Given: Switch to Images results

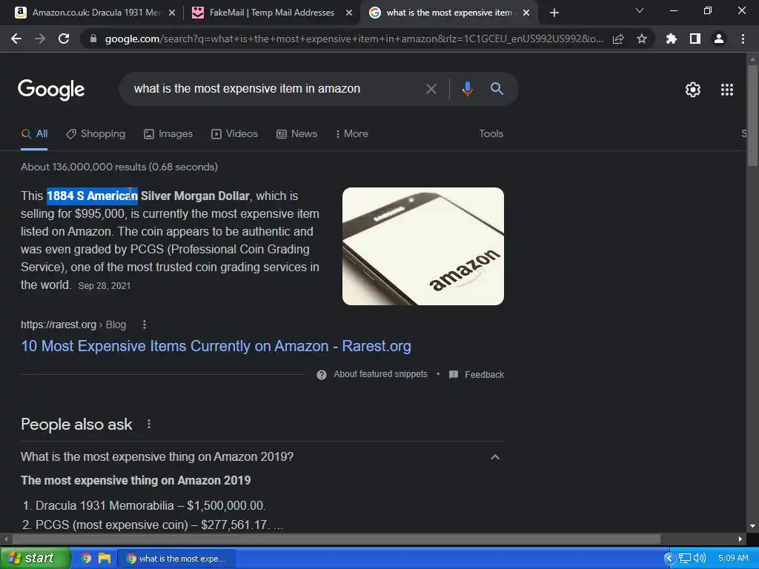Looking at the screenshot, I should coord(168,133).
